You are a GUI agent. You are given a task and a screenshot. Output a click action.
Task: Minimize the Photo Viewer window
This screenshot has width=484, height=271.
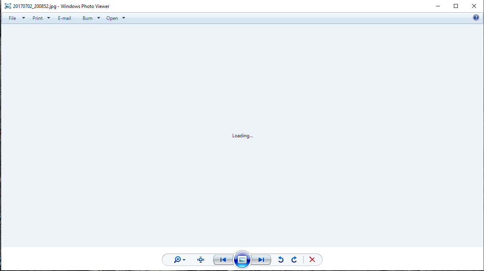pyautogui.click(x=438, y=6)
